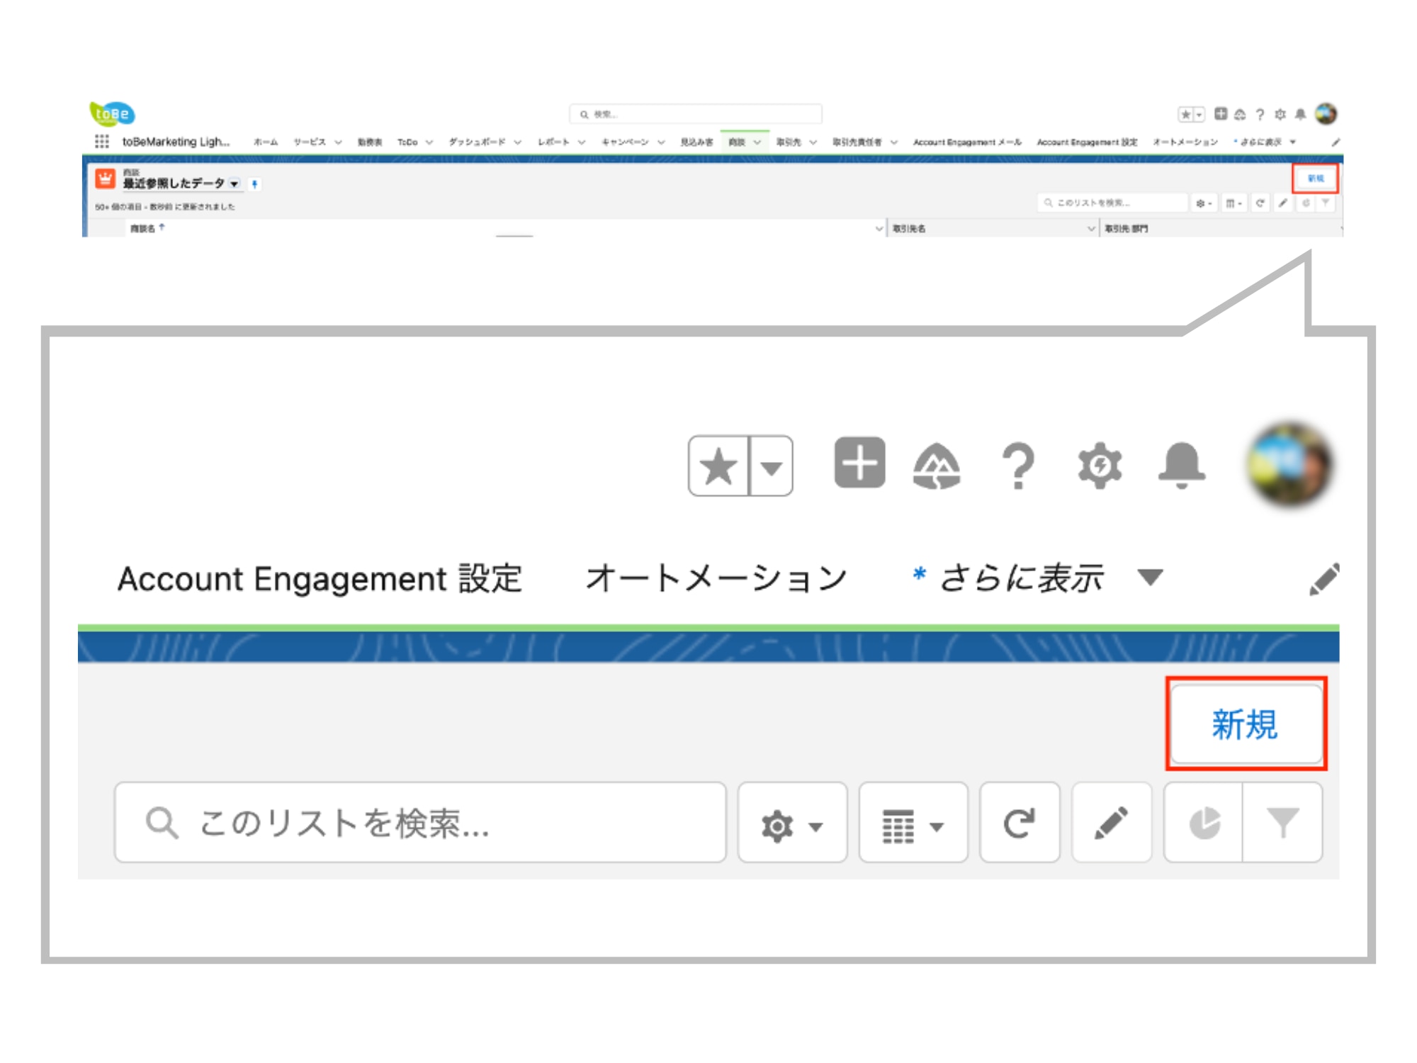Expand the ダッシュボード tab chevron
Image resolution: width=1417 pixels, height=1063 pixels.
point(518,142)
